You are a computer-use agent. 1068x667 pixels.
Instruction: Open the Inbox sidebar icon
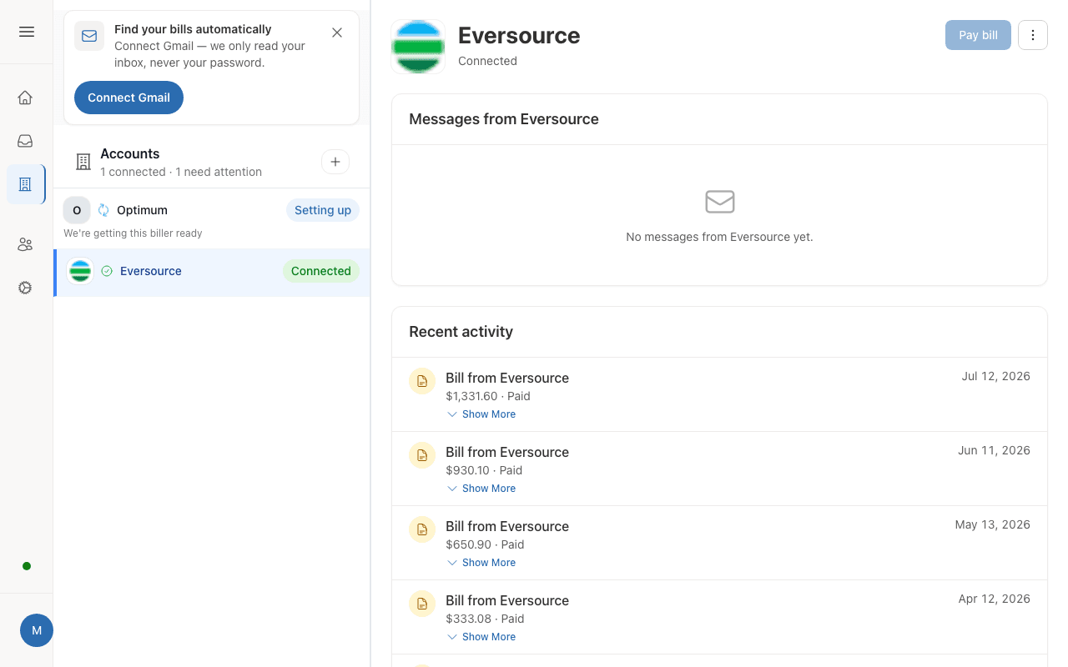click(x=25, y=141)
